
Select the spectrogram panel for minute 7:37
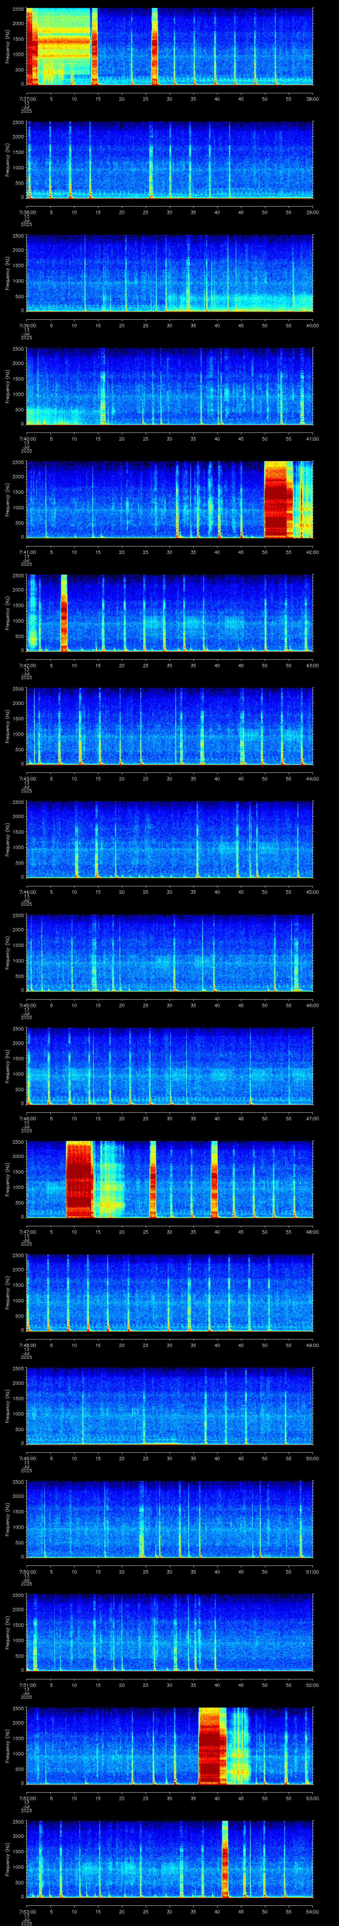(169, 46)
